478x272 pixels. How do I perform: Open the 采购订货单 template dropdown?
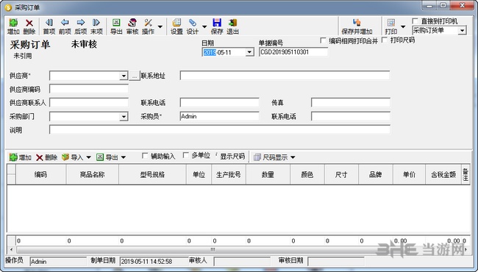click(x=462, y=30)
